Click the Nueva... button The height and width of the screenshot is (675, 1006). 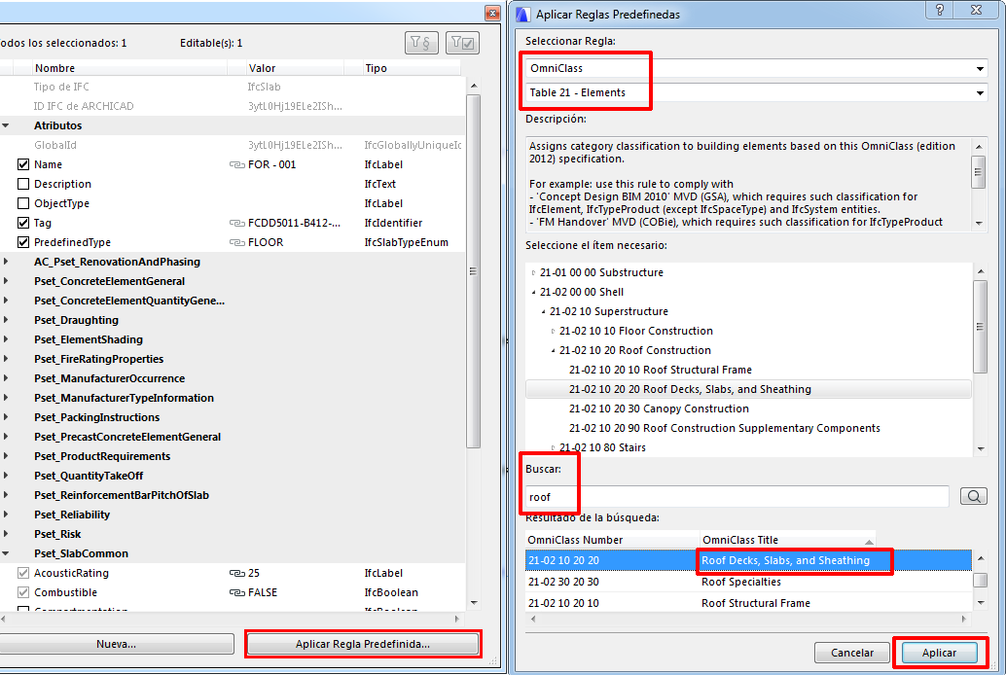point(116,644)
